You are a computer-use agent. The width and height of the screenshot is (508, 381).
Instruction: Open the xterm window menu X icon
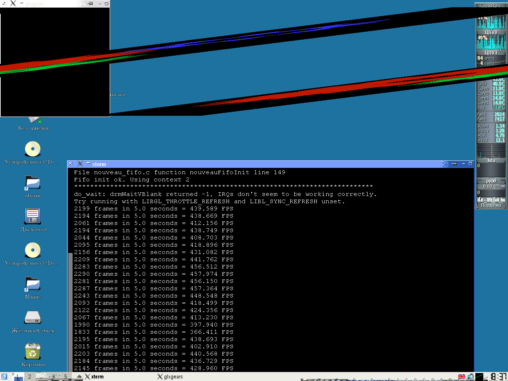[80, 164]
